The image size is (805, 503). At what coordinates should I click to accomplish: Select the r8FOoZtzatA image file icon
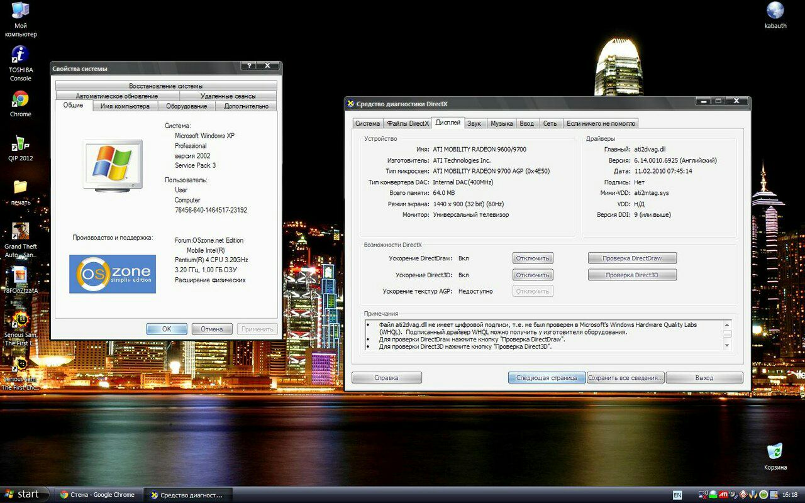coord(21,280)
